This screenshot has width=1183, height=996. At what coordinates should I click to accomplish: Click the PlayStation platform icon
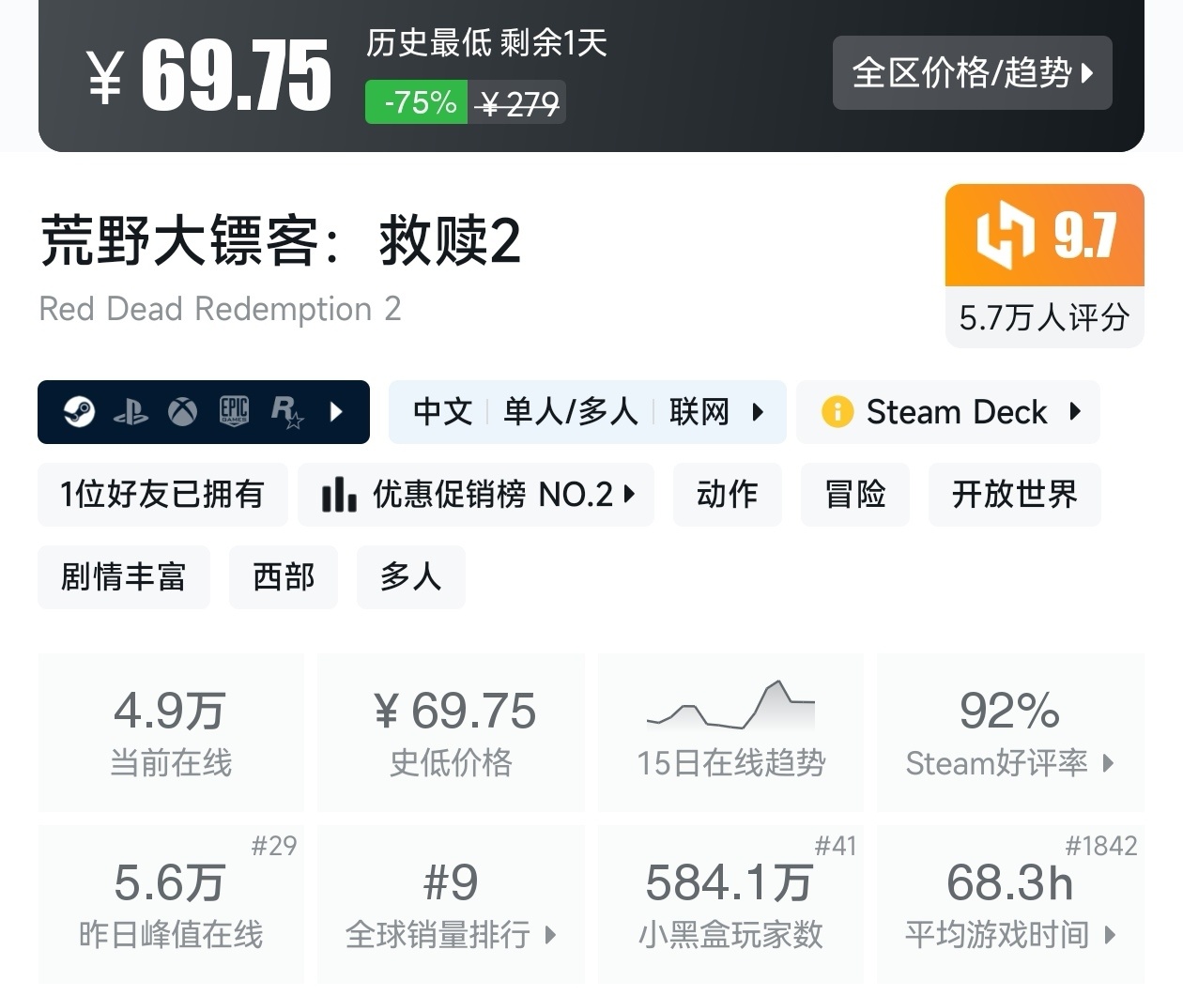click(x=131, y=412)
